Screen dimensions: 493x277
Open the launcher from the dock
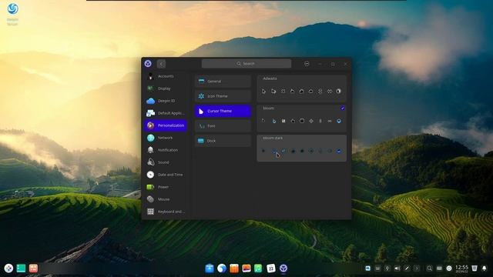click(x=8, y=269)
